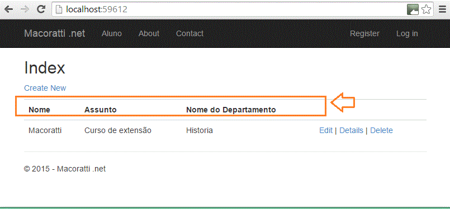
Task: Open the Macoratti .net brand link
Action: 55,33
